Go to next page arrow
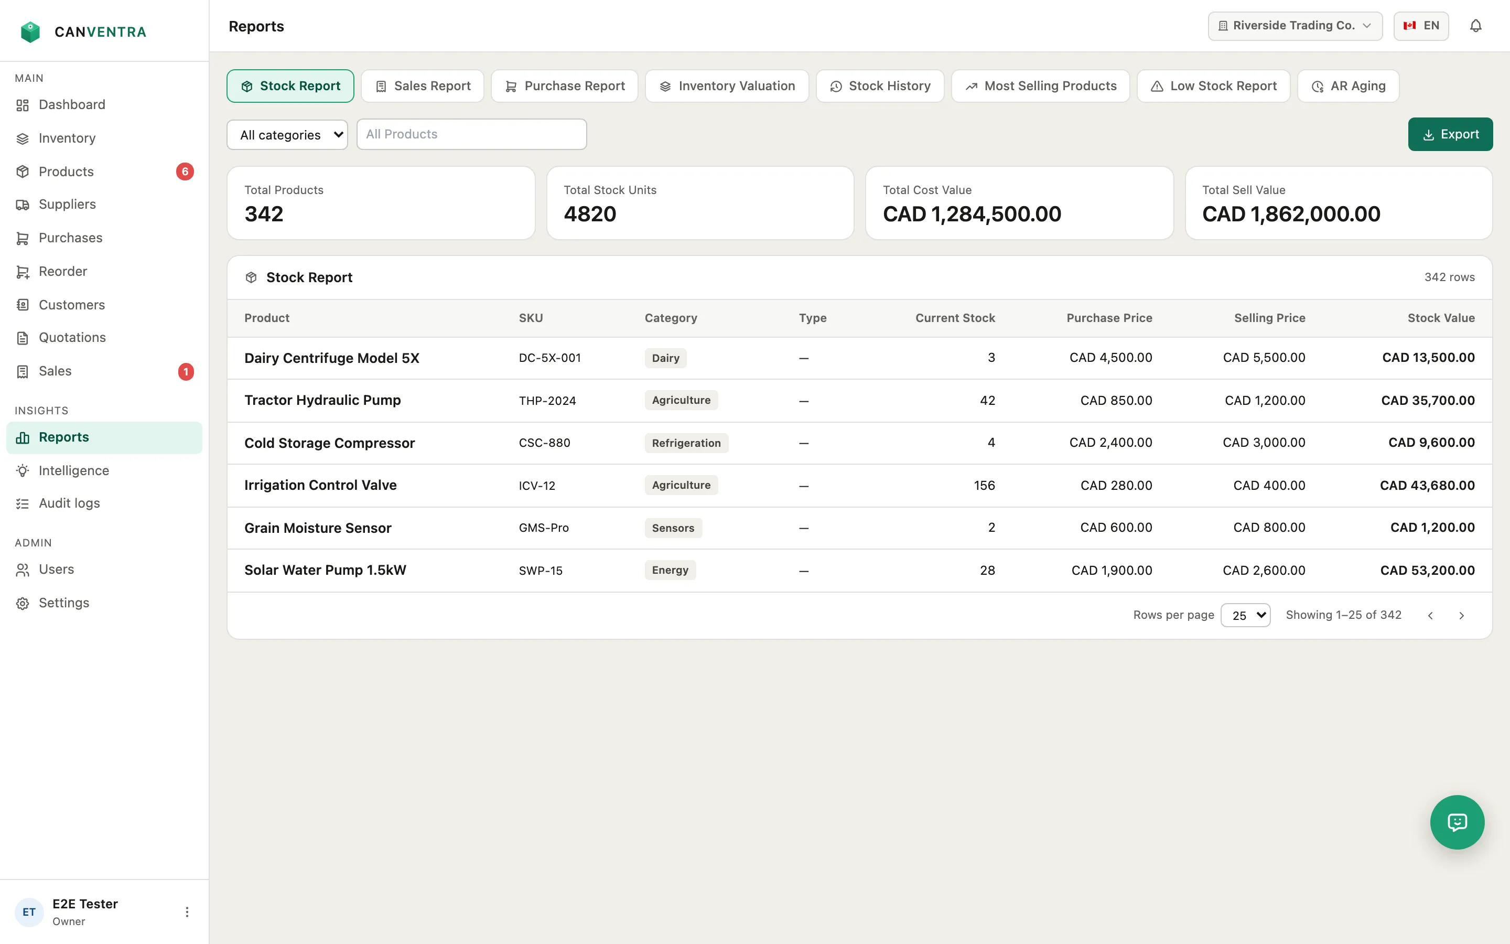The height and width of the screenshot is (944, 1510). point(1461,616)
